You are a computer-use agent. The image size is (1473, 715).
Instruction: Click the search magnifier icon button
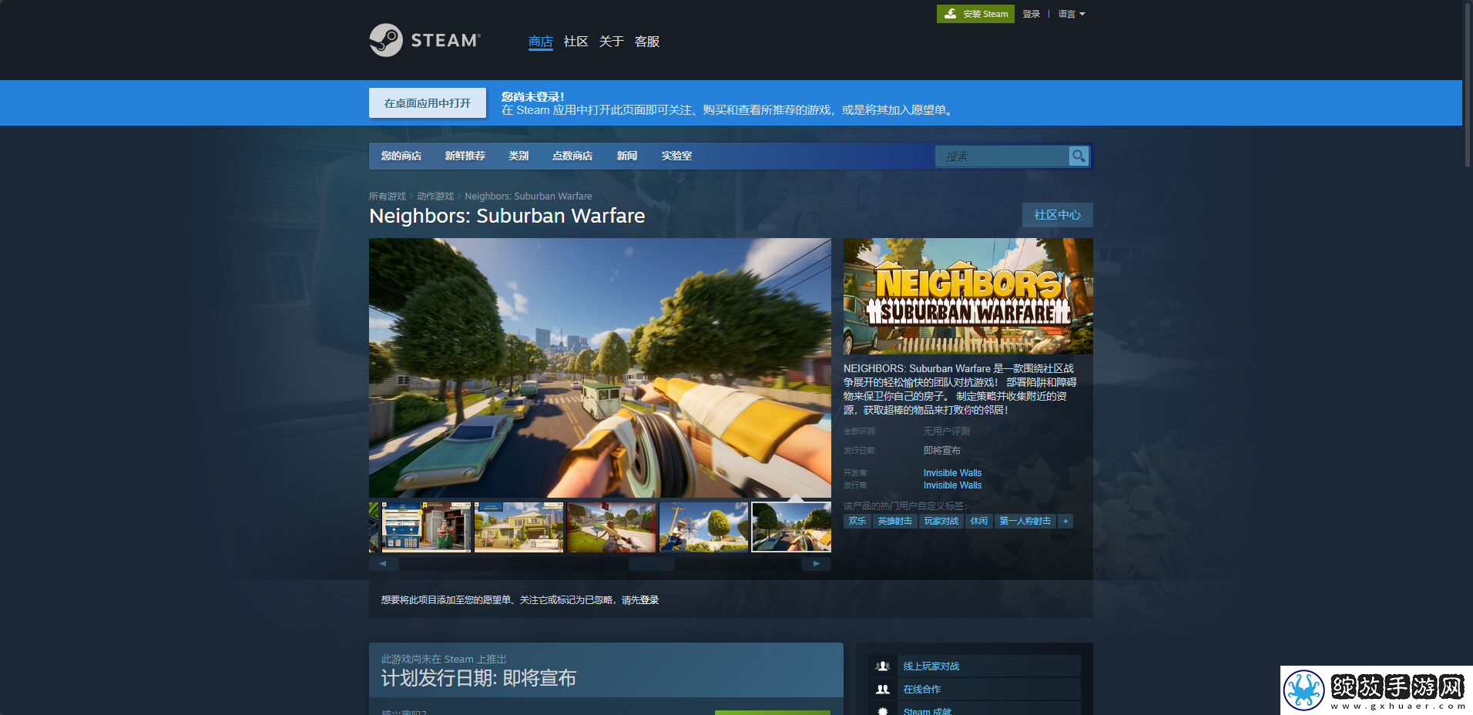coord(1079,156)
